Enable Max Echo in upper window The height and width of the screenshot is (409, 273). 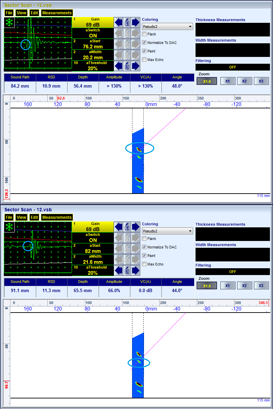[x=144, y=60]
